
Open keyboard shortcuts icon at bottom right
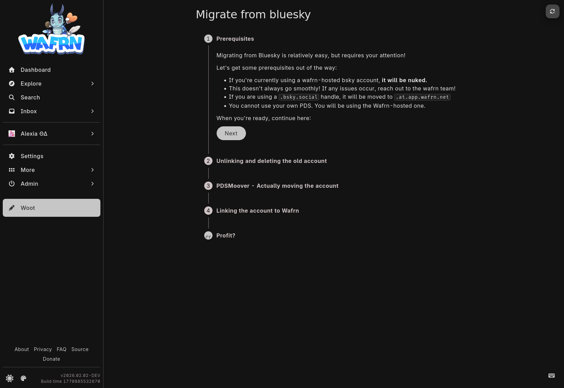551,376
